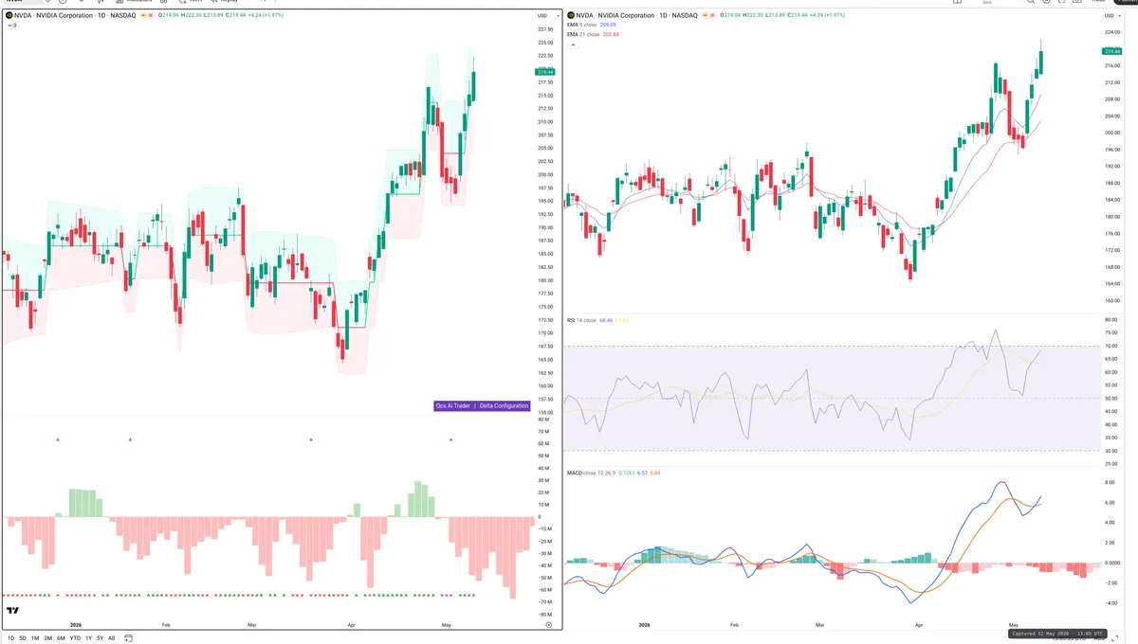Click the 8.00 level on MACD scale
1138x644 pixels.
coord(1111,482)
